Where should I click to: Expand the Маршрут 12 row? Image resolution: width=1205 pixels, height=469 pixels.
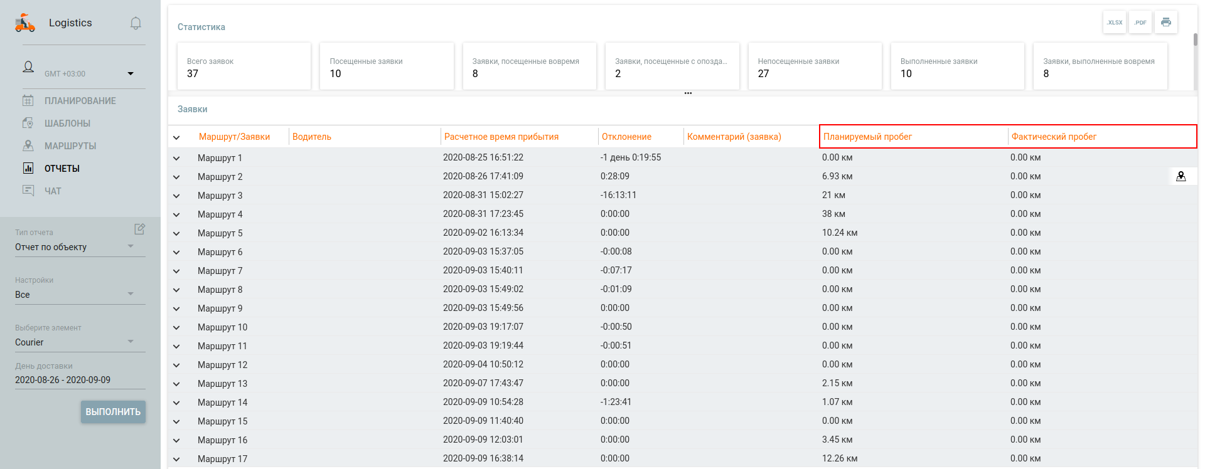coord(176,365)
